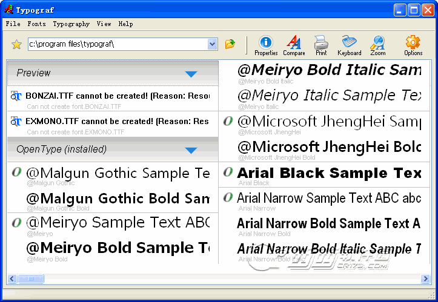
Task: Open the Typography menu
Action: (71, 24)
